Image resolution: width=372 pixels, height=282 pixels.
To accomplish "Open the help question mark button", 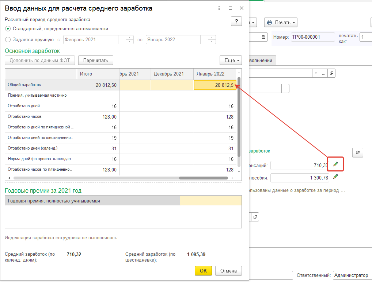I will tap(236, 21).
